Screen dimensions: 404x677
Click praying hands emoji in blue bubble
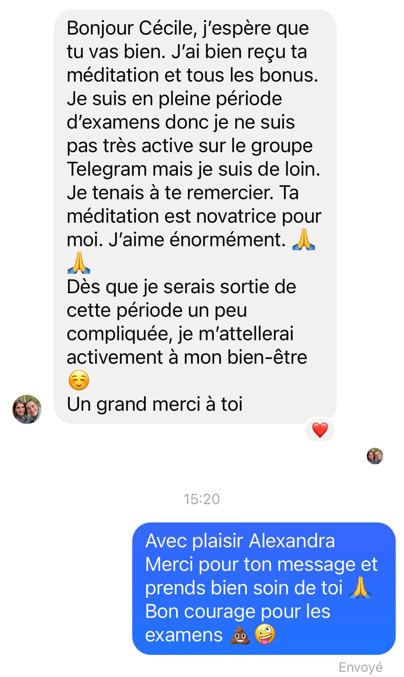click(360, 588)
